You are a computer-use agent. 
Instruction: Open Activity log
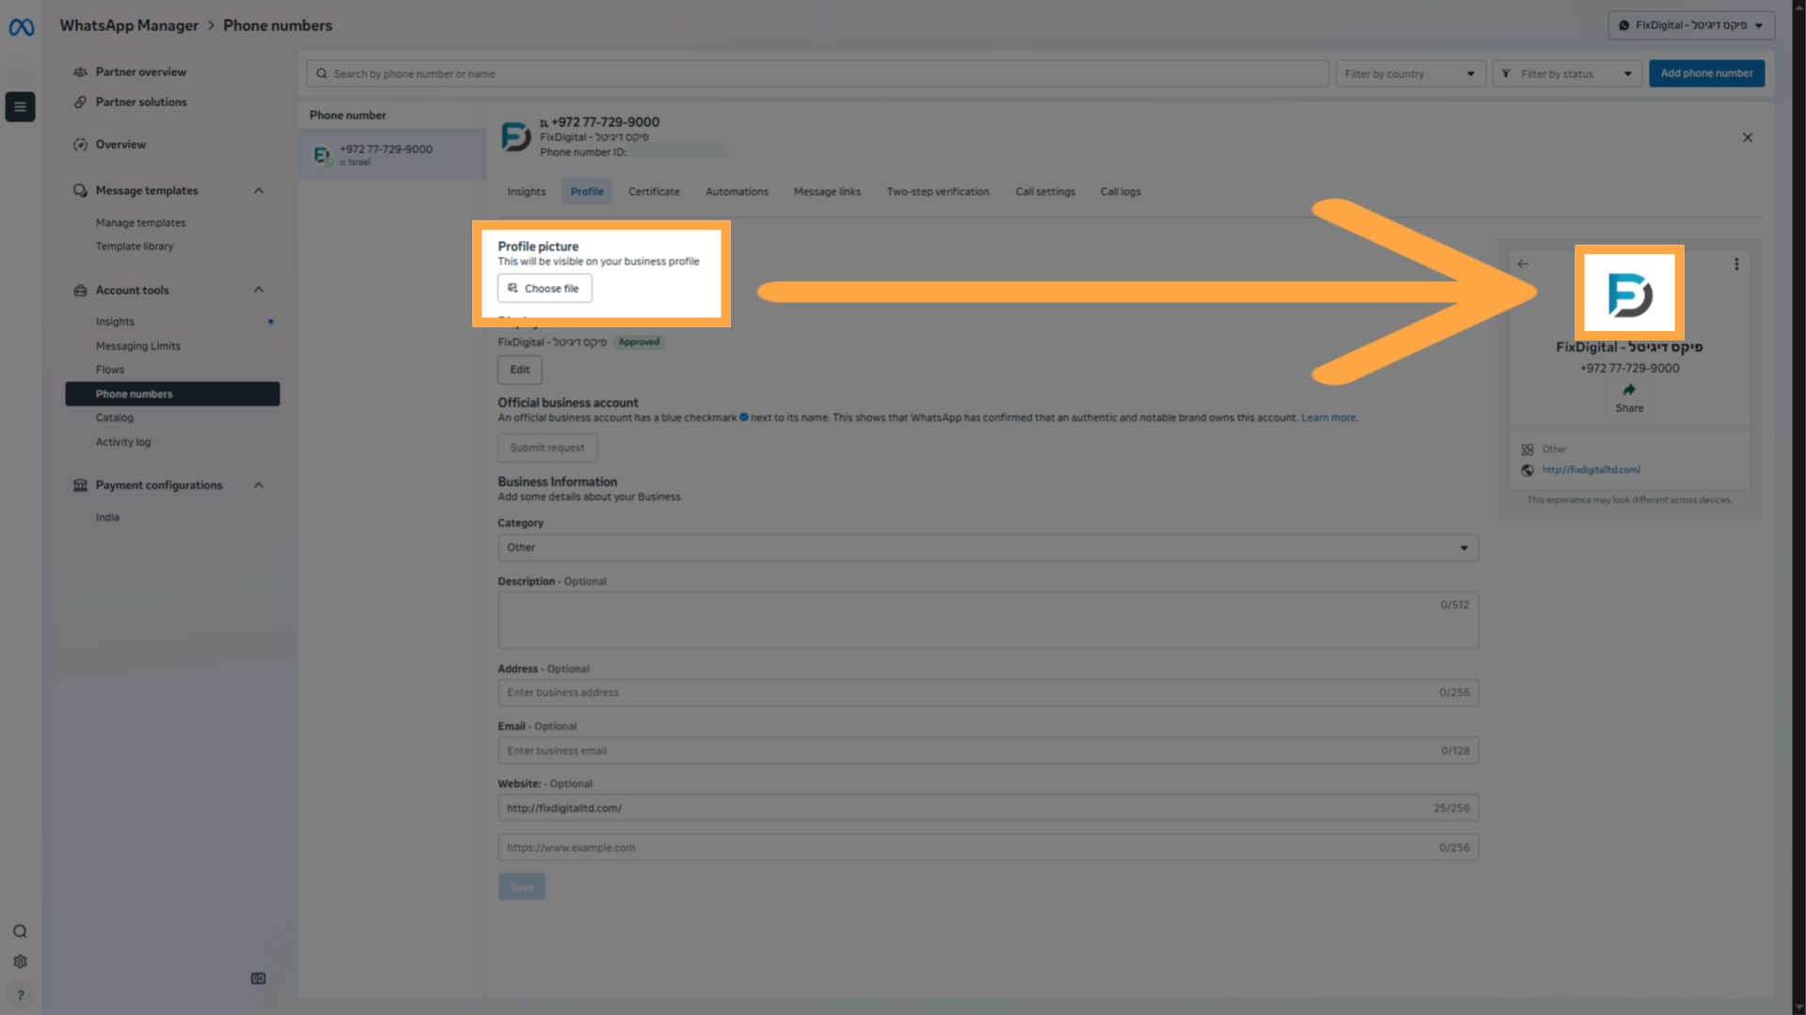[122, 442]
